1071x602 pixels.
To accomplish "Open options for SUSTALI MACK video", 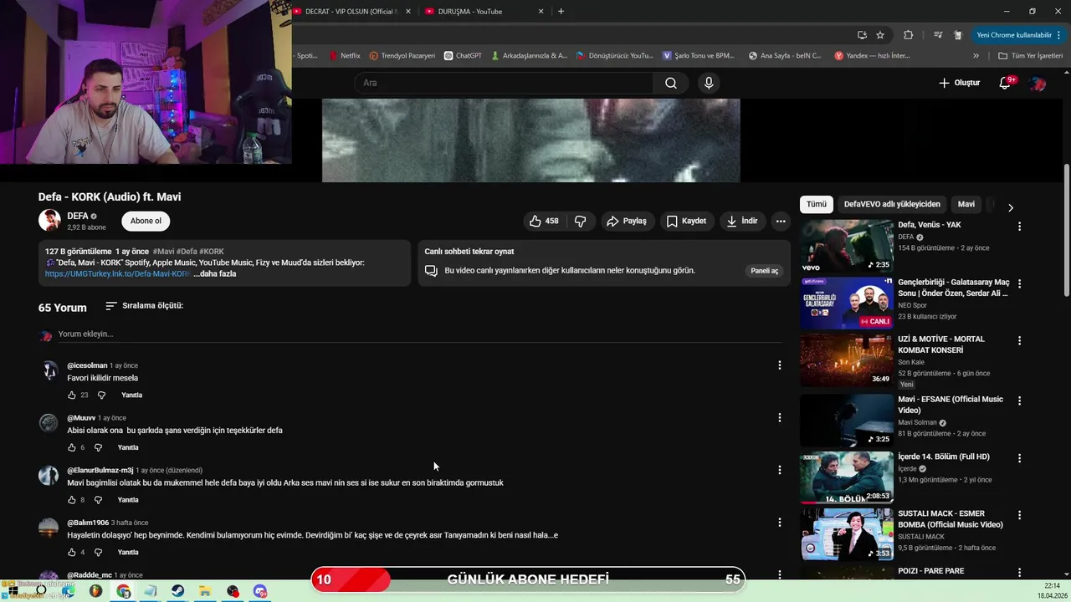I will click(x=1019, y=515).
